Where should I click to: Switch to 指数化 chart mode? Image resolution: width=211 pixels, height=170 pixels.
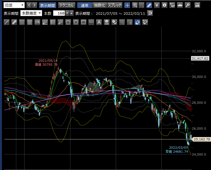coord(100,5)
